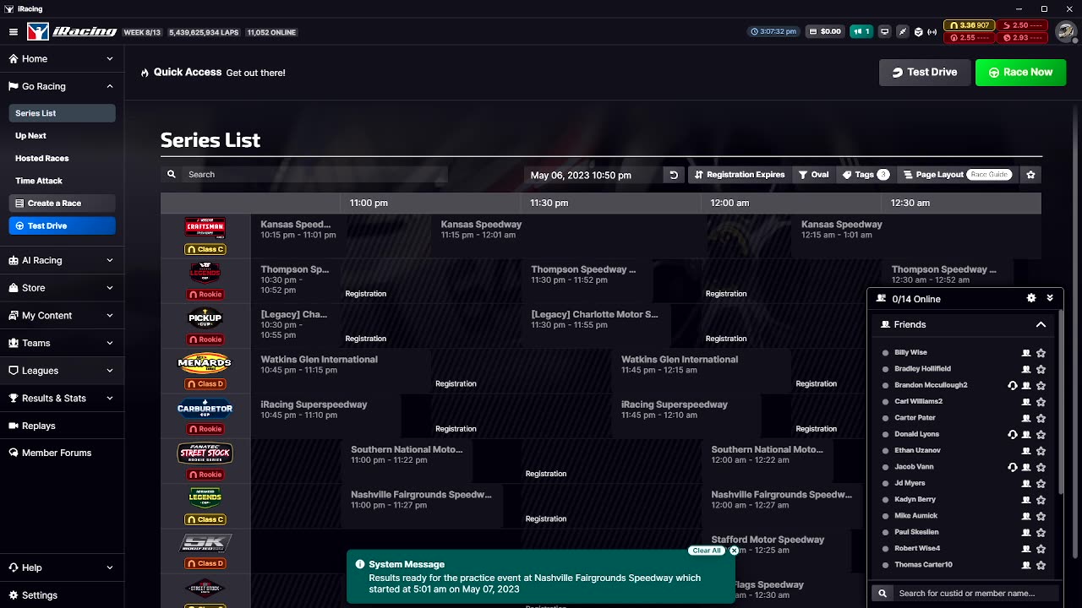Toggle favorite star for Carl Williams2
This screenshot has height=608, width=1082.
pyautogui.click(x=1041, y=402)
